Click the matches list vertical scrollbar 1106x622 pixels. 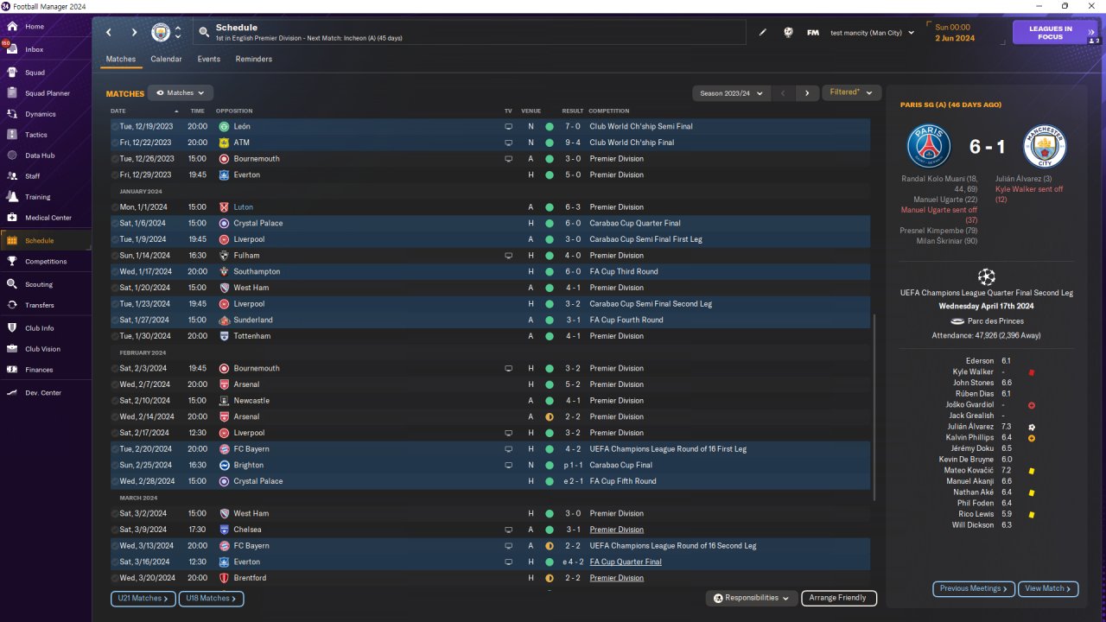[x=874, y=406]
